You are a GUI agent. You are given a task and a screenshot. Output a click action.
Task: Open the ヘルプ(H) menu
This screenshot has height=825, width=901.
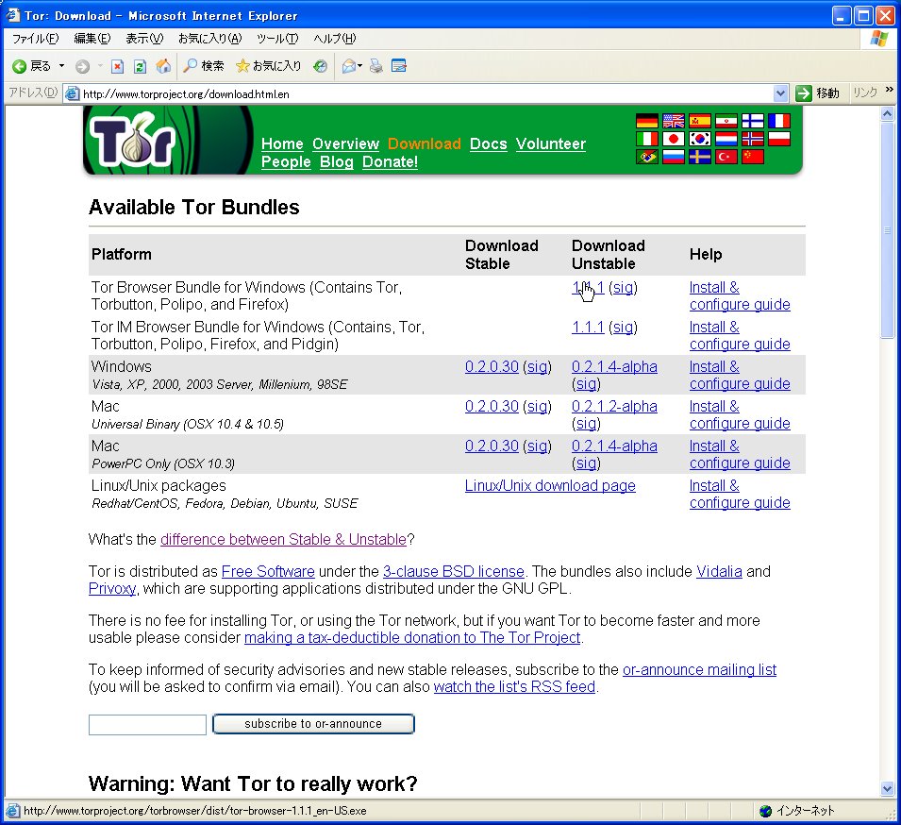(334, 39)
